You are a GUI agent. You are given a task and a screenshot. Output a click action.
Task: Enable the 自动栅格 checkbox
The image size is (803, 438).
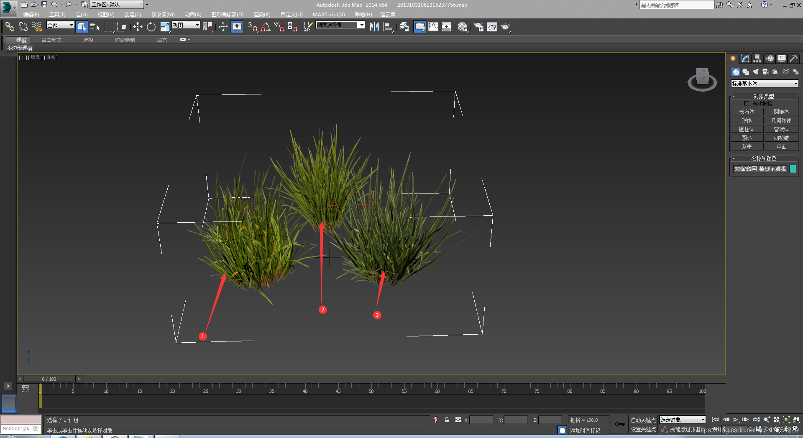tap(747, 103)
